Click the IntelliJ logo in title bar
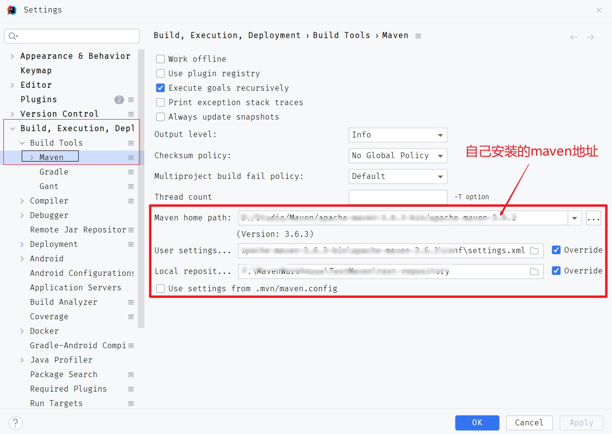 [x=12, y=10]
